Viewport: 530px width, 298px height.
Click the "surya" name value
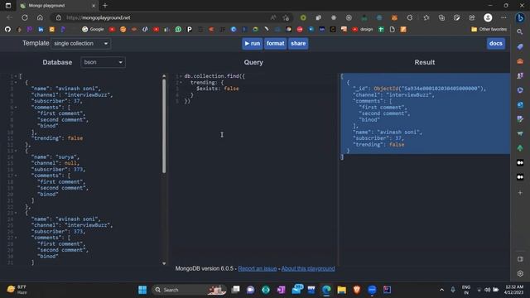(x=67, y=157)
